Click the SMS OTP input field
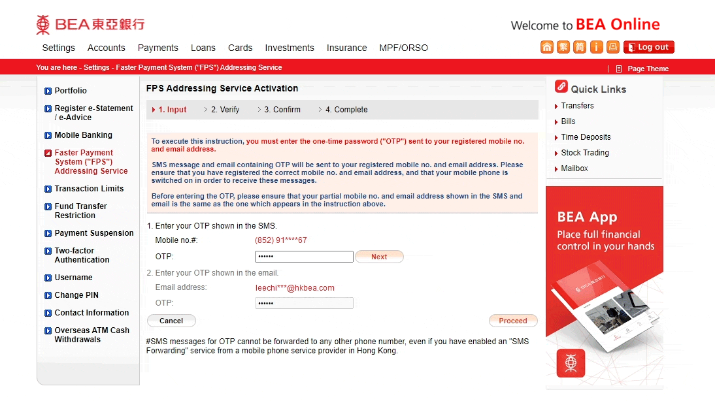The width and height of the screenshot is (715, 401). [304, 257]
